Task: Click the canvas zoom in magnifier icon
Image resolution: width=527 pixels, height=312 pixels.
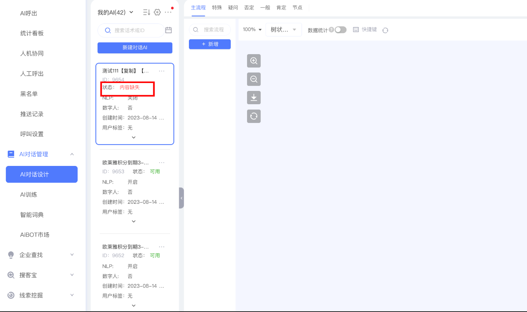Action: (x=254, y=61)
